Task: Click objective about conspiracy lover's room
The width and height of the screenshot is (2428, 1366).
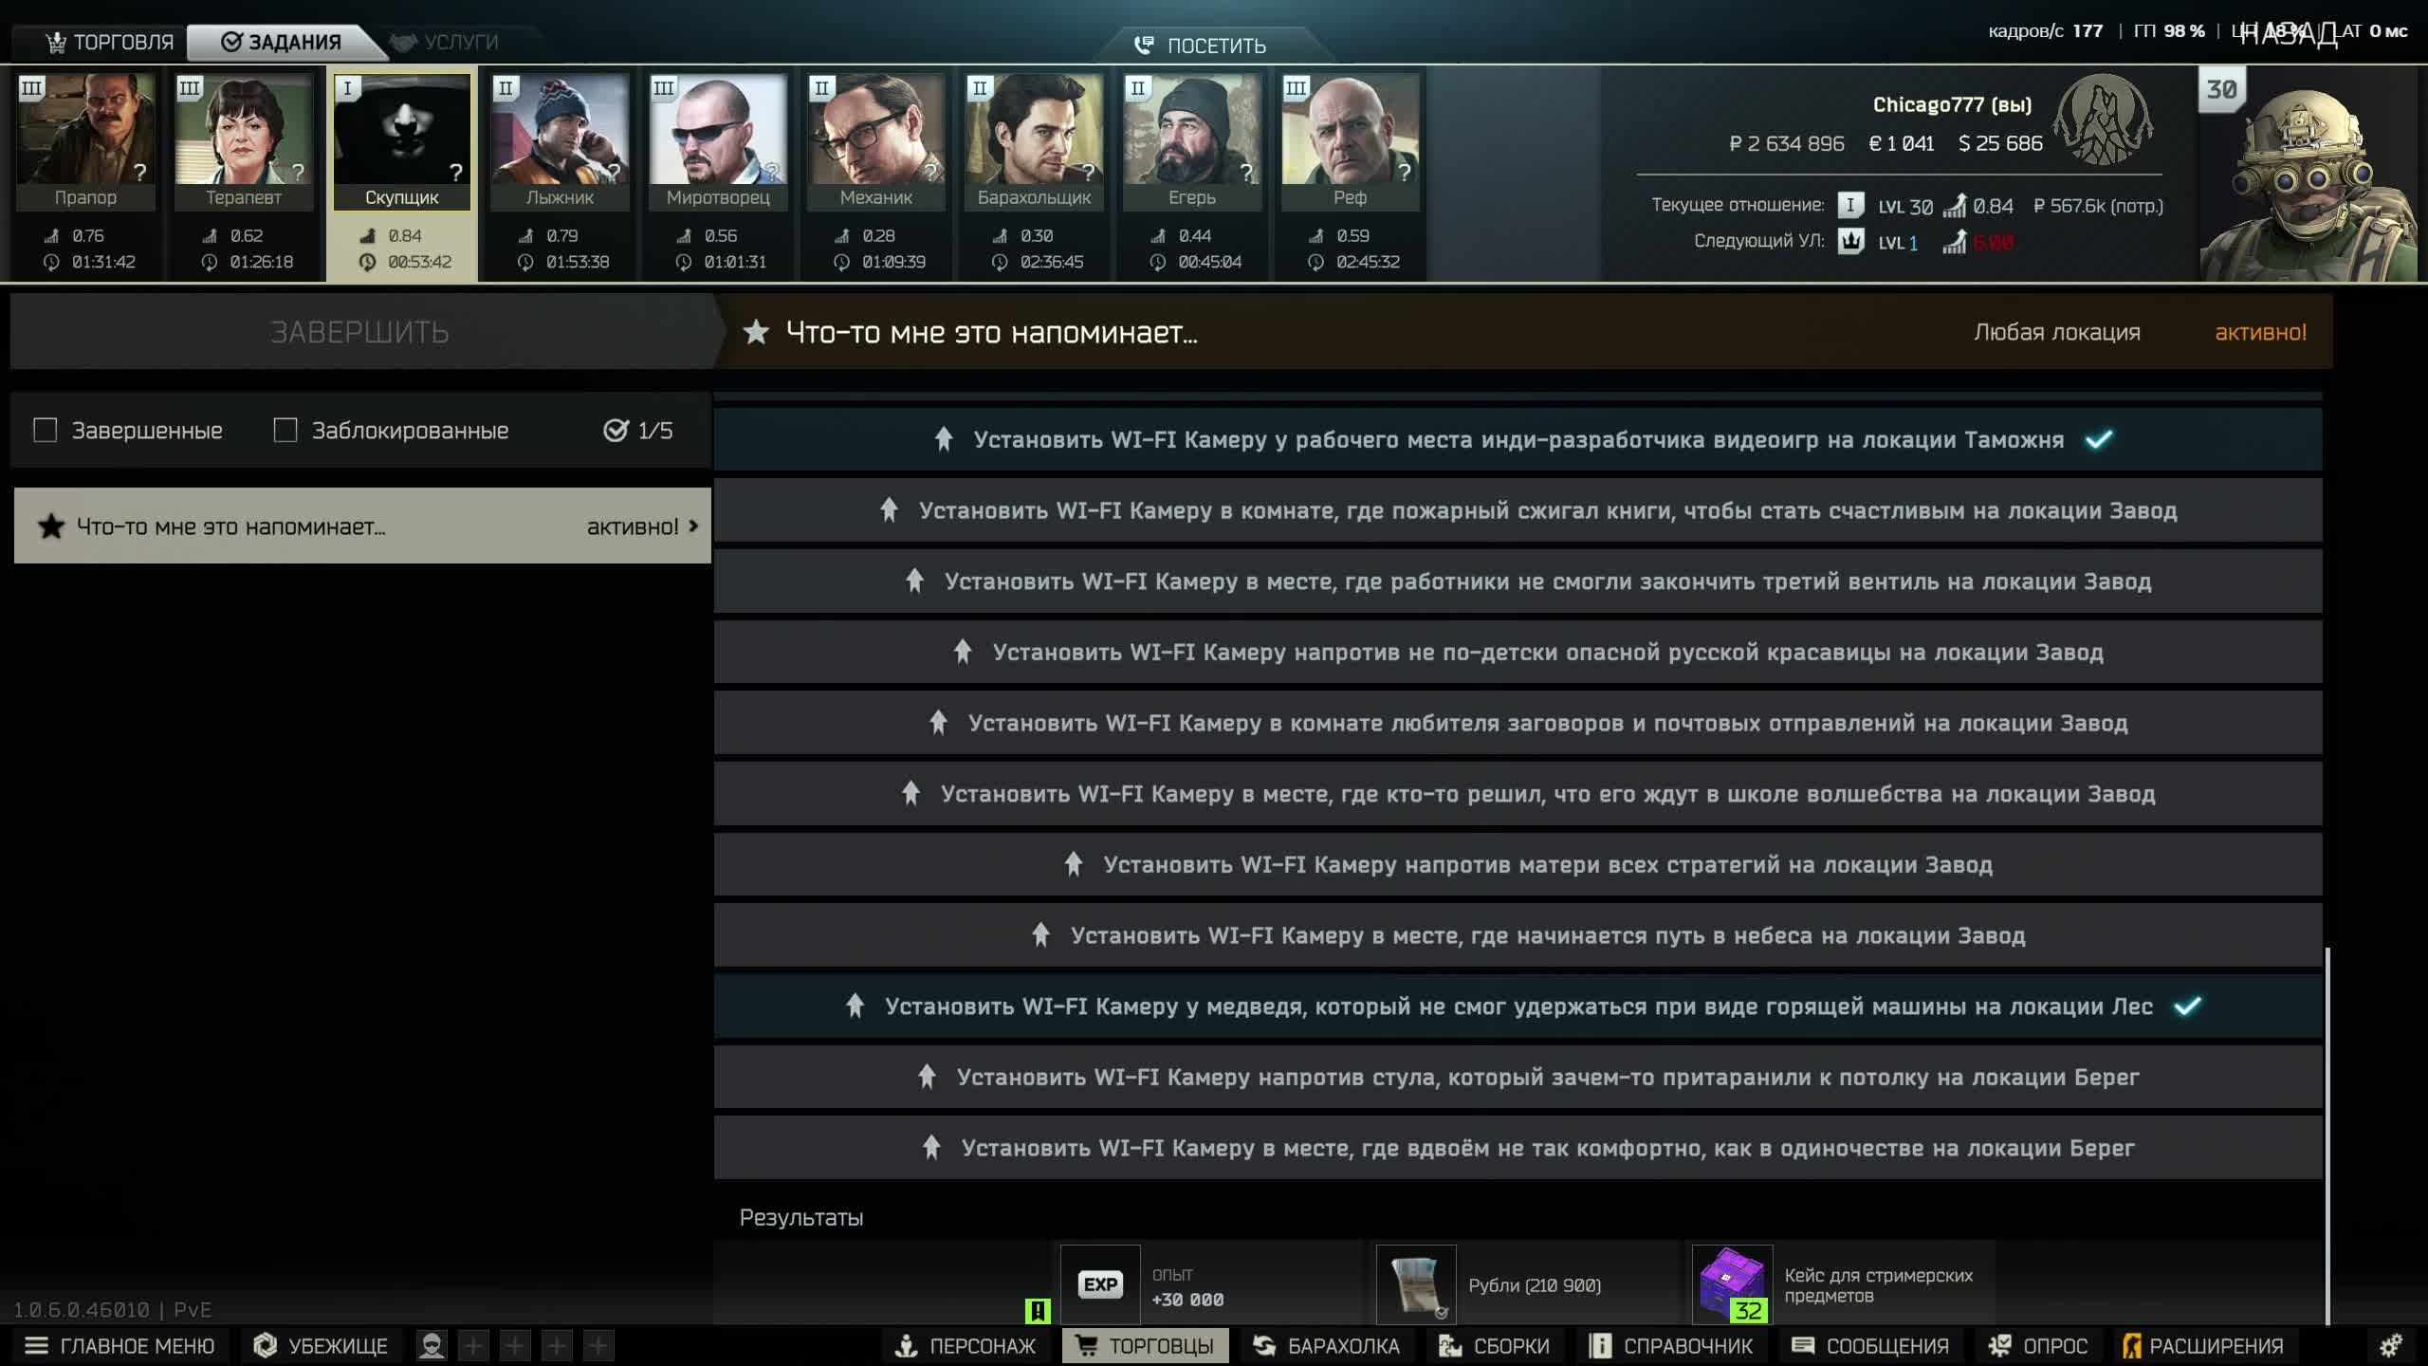Action: point(1517,723)
